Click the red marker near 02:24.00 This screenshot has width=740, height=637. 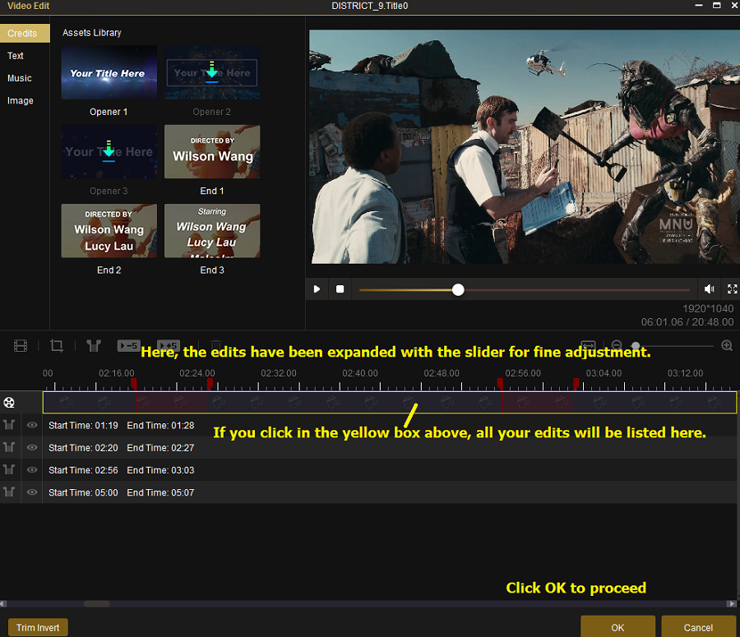click(210, 383)
